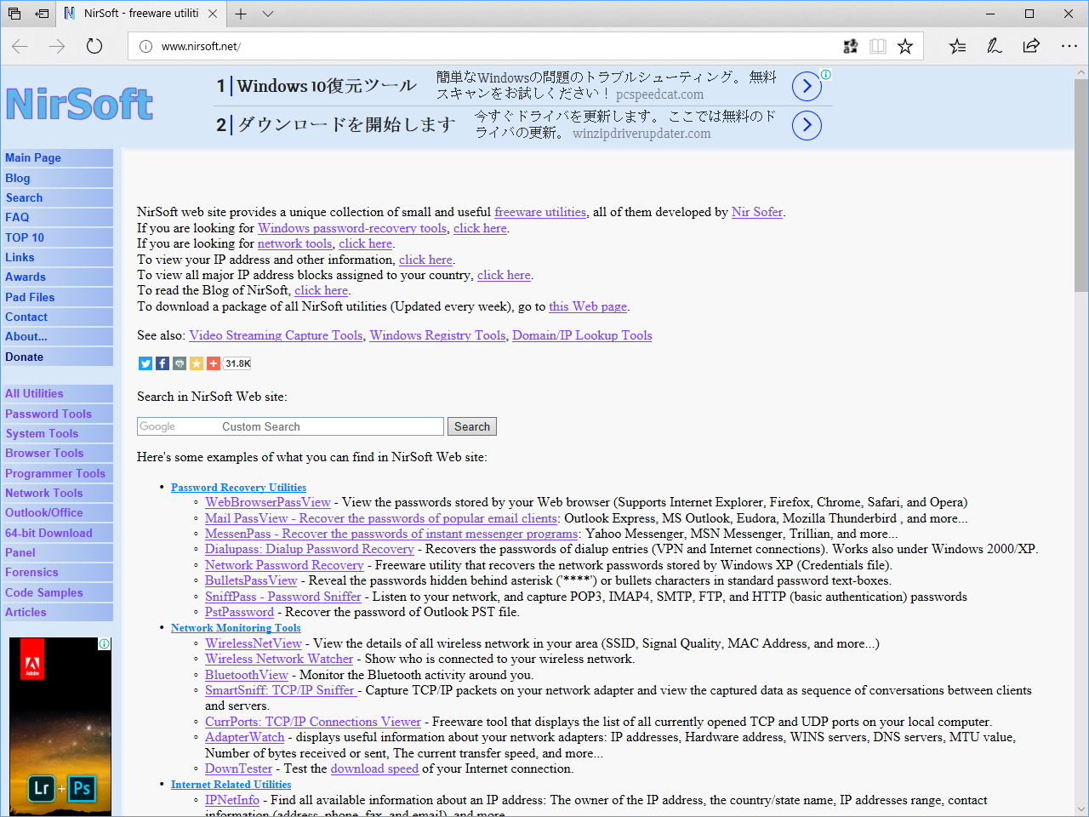Open the WebBrowserPassView link

click(x=267, y=502)
